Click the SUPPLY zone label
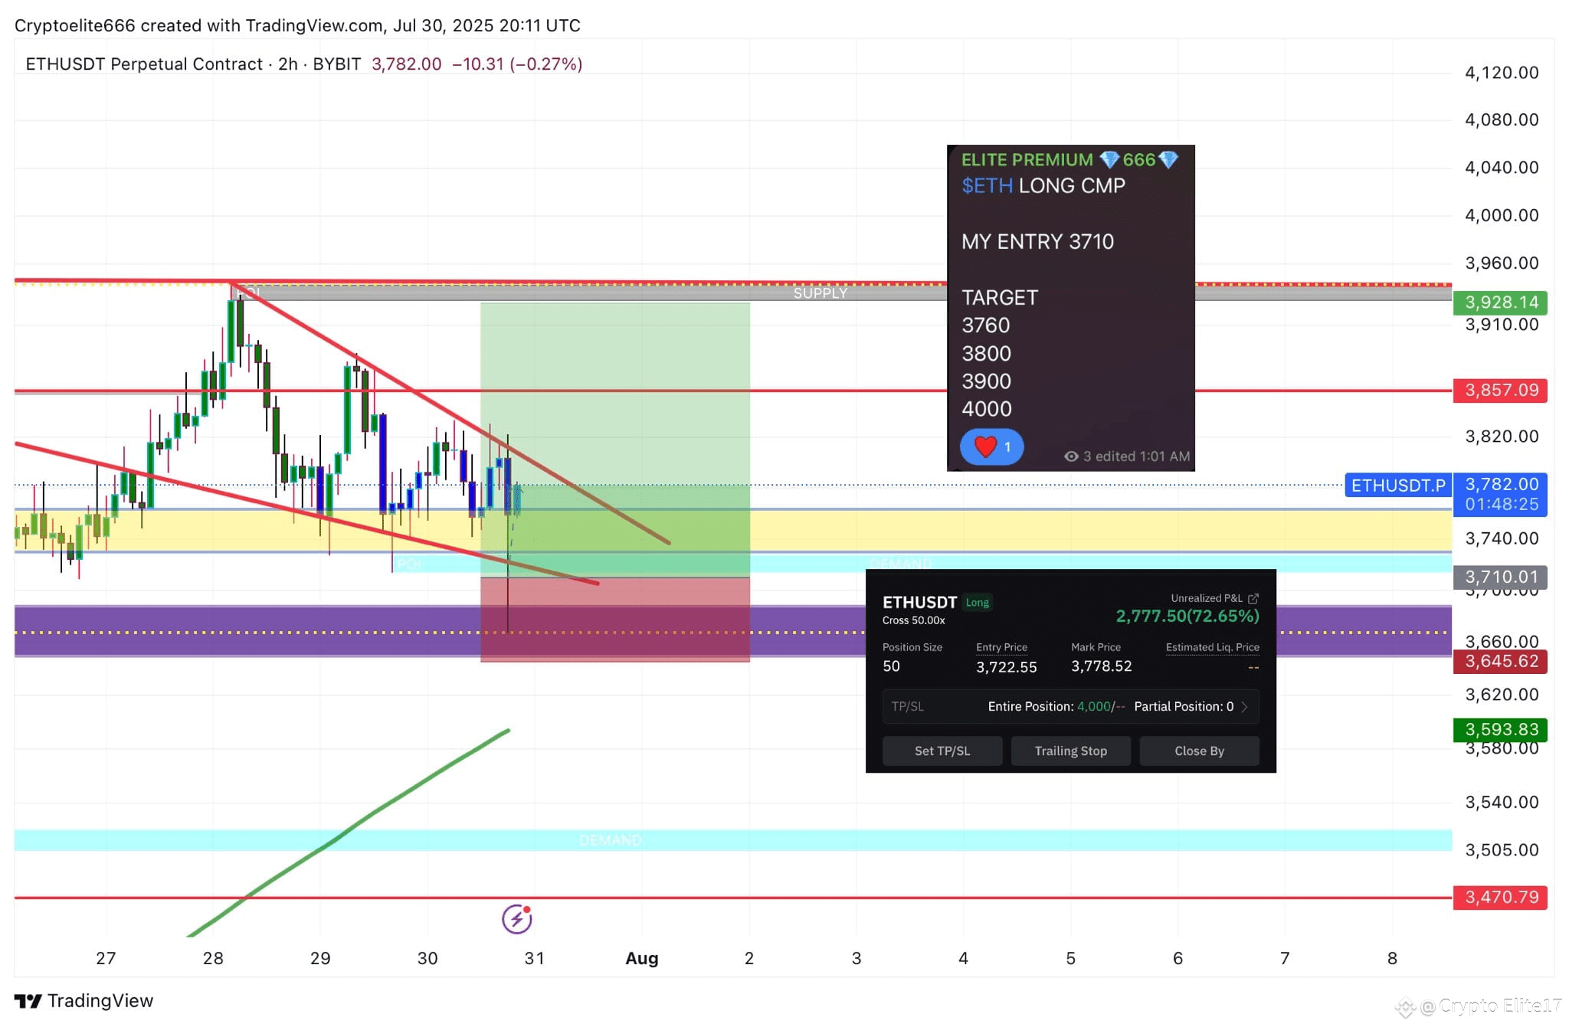Screen dimensions: 1569x1027 (820, 293)
